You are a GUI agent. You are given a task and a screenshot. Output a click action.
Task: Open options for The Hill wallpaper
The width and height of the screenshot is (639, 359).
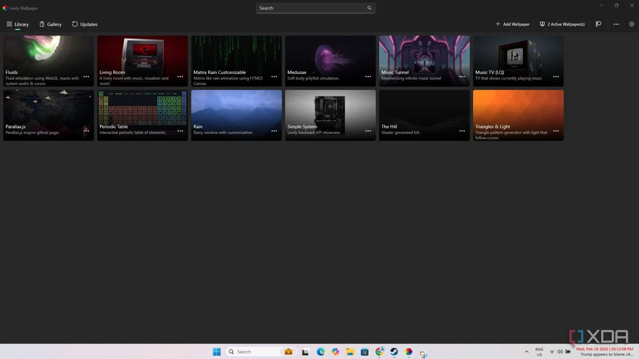pos(462,131)
